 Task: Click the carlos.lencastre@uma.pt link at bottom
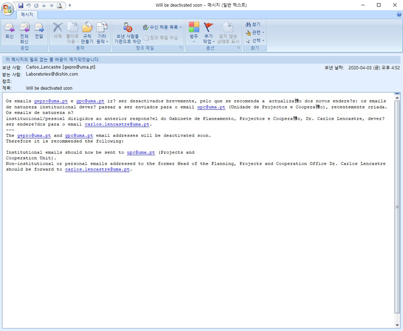98,170
